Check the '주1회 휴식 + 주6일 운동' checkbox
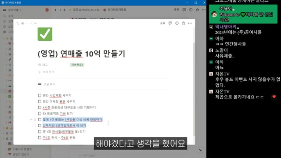Screen dimensions: 281x158 [x=40, y=137]
